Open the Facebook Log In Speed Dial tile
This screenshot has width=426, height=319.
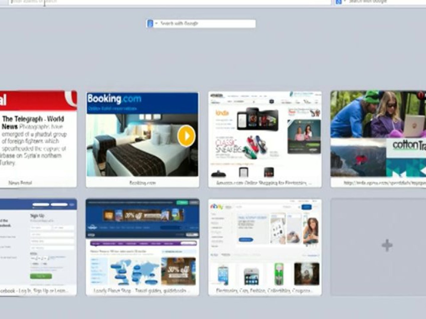pos(38,247)
